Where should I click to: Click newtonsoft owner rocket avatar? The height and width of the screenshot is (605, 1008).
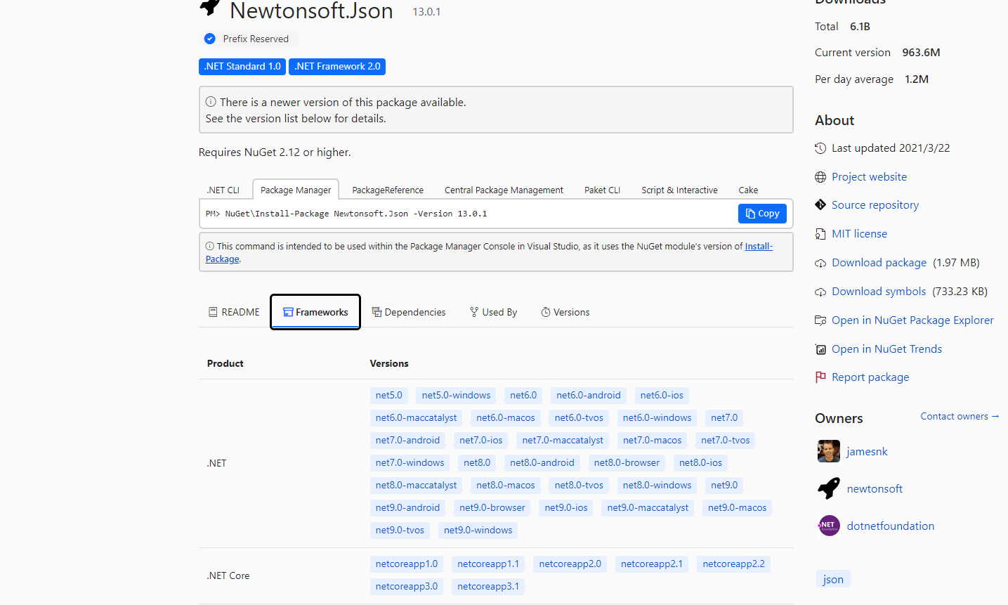tap(829, 488)
